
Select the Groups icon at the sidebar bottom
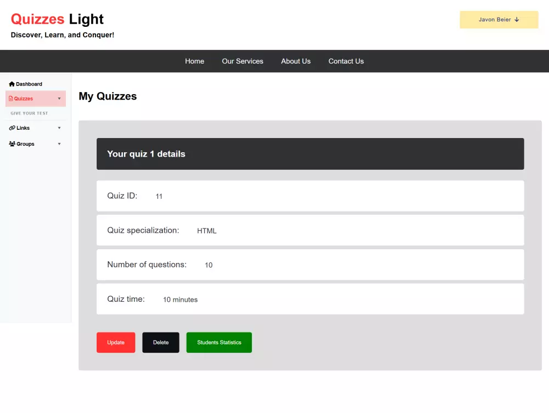(12, 144)
